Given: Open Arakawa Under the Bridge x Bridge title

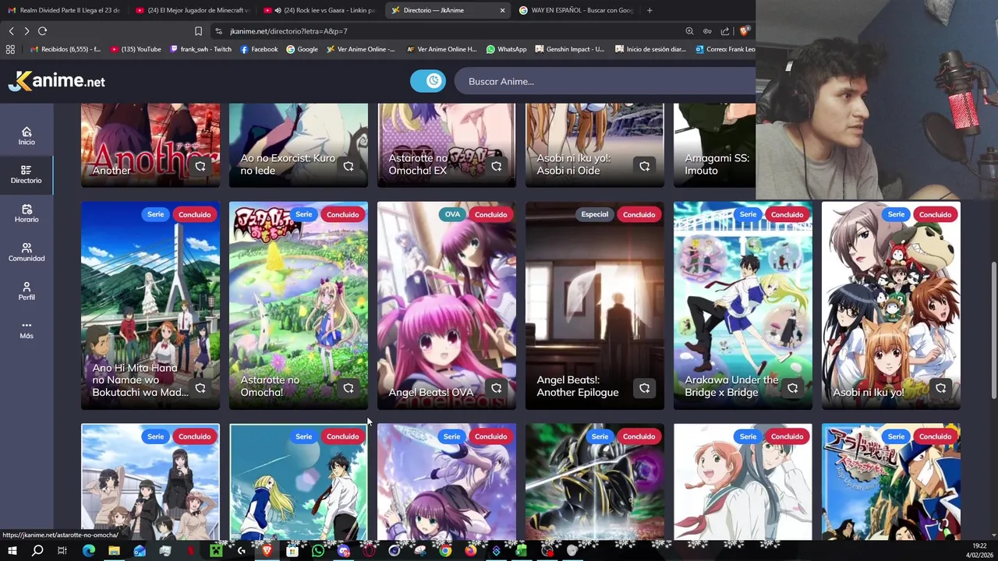Looking at the screenshot, I should point(731,386).
